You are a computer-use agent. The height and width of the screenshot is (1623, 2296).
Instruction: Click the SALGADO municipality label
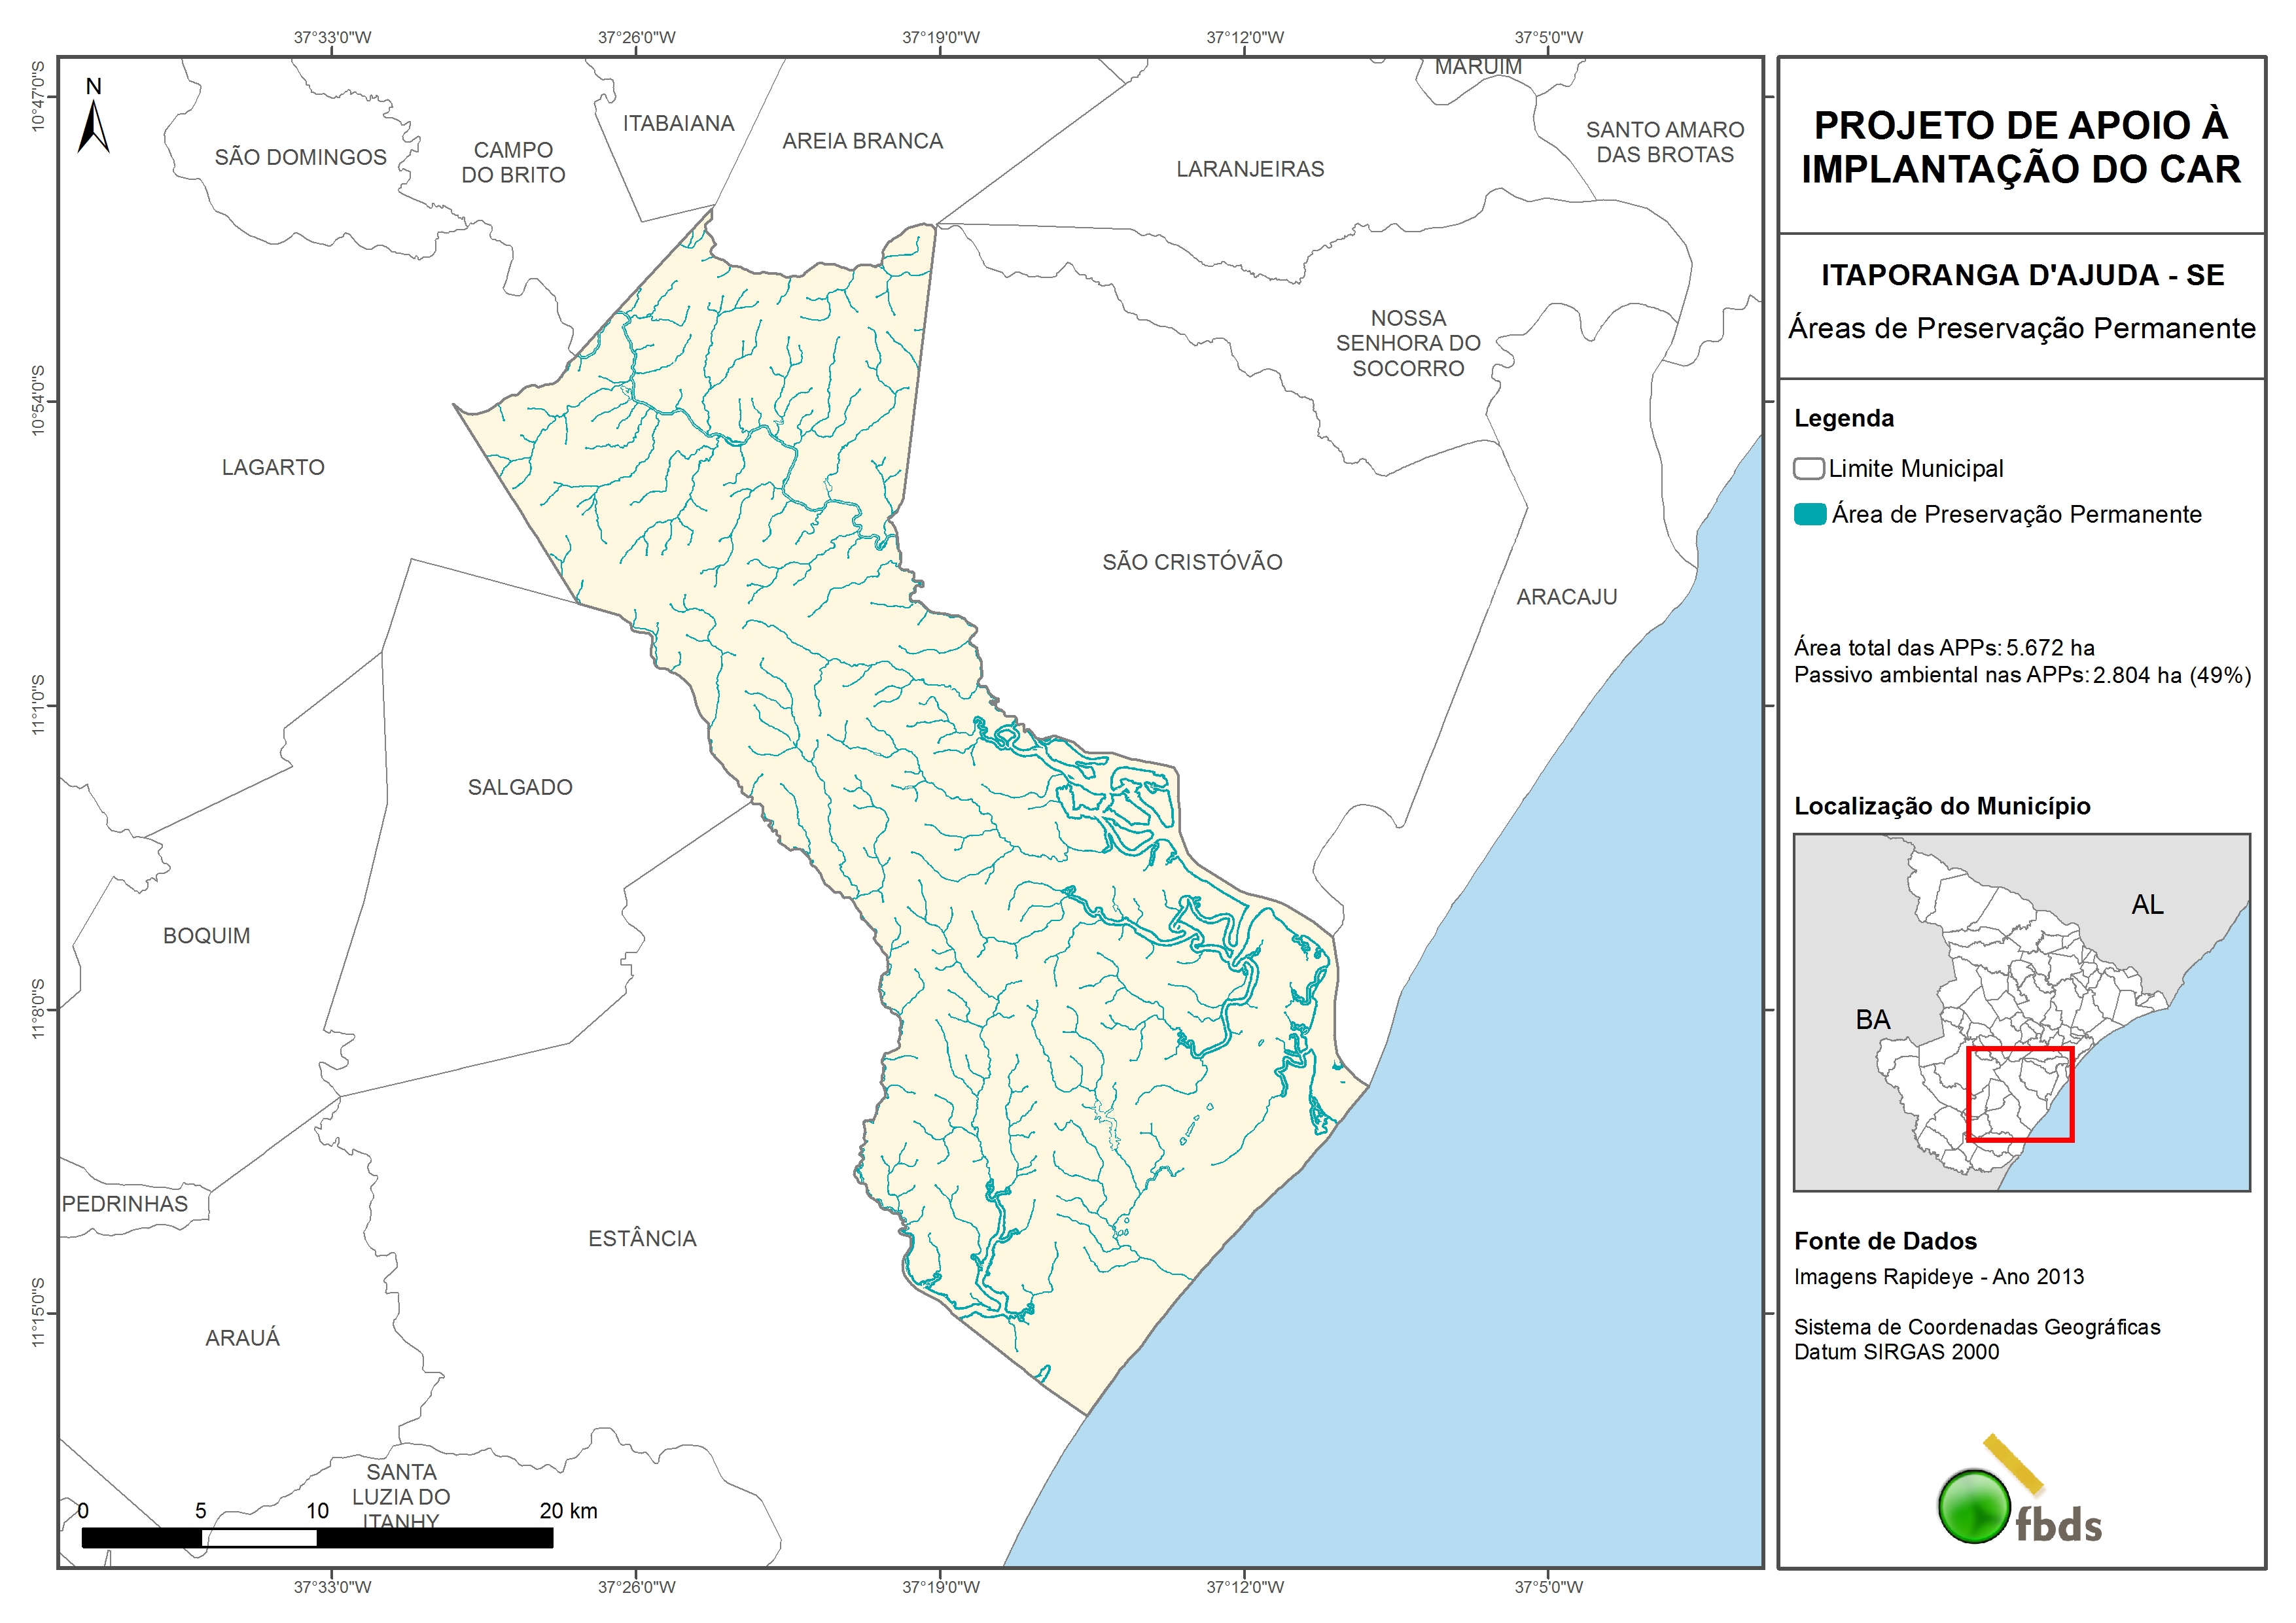pyautogui.click(x=520, y=787)
